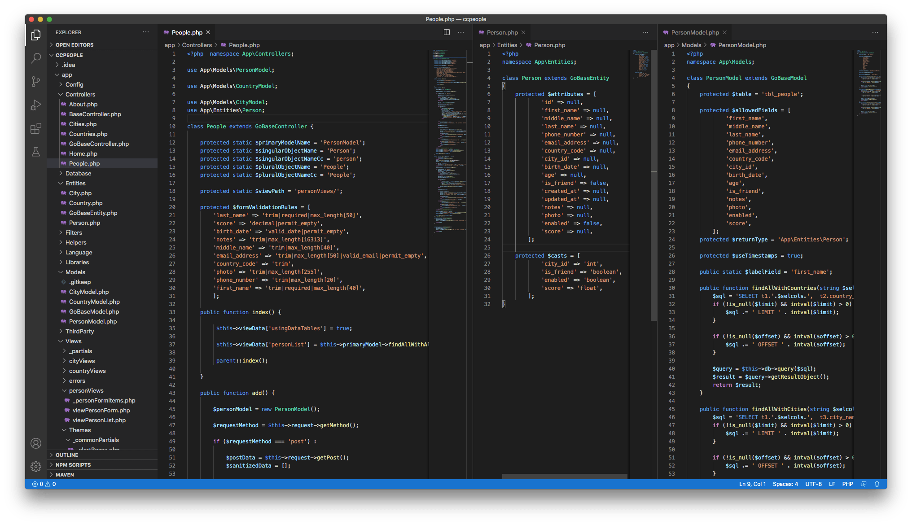Click Person.php editor vertical scrollbar

(654, 179)
